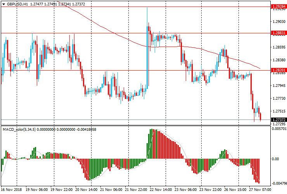Select the 19 Nov 06:00 time label

[x=36, y=190]
